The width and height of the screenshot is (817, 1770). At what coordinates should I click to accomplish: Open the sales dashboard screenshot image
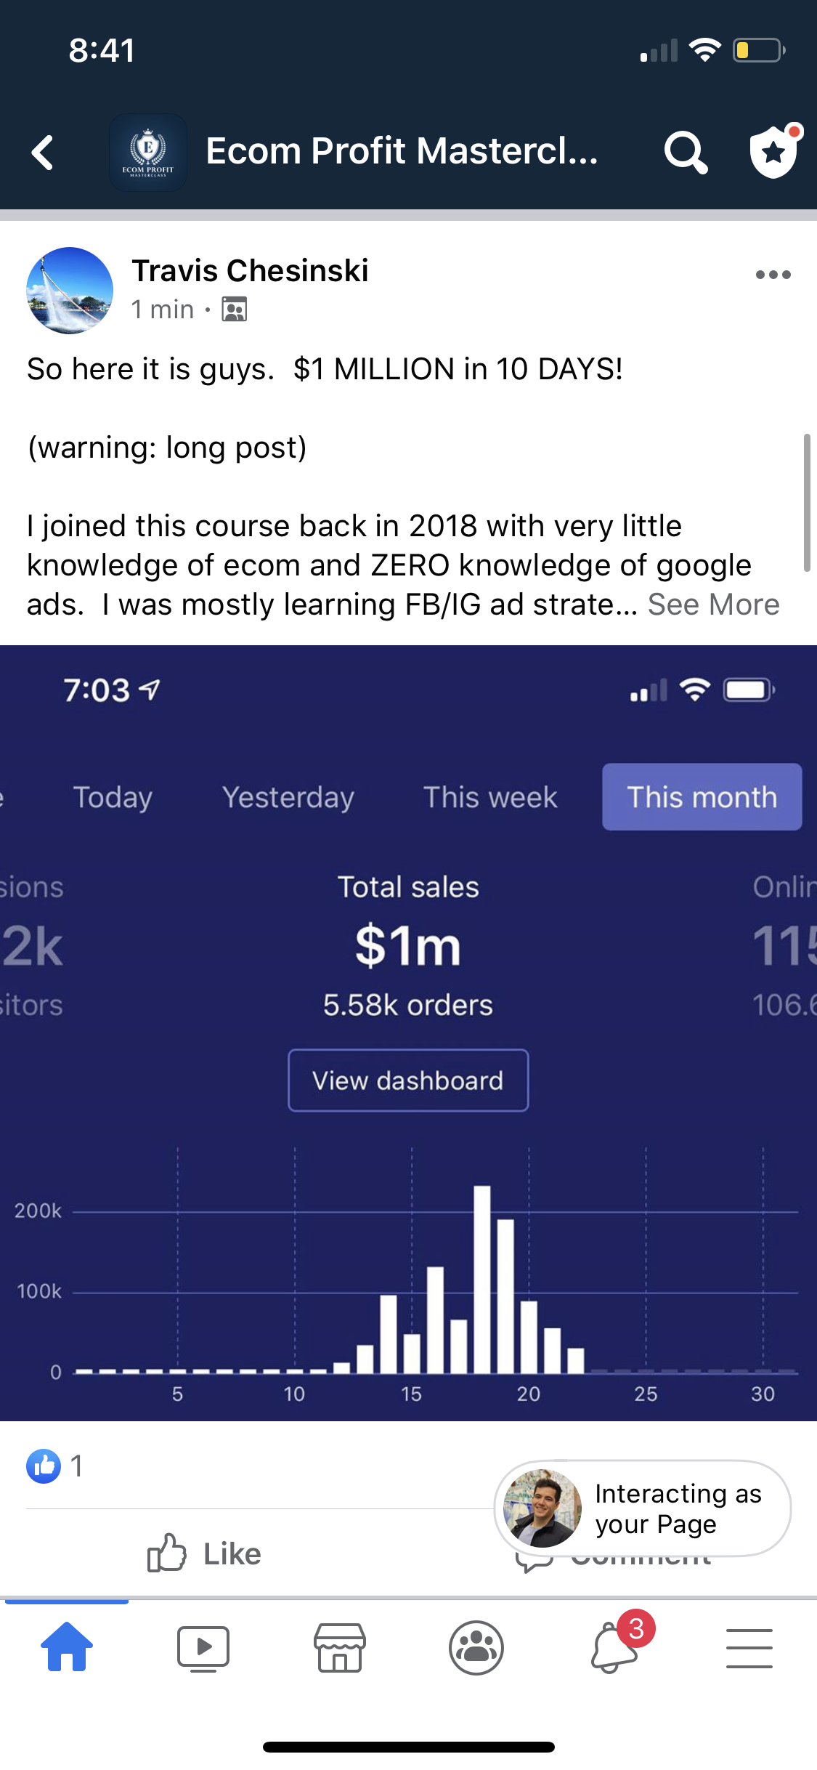point(408,1032)
